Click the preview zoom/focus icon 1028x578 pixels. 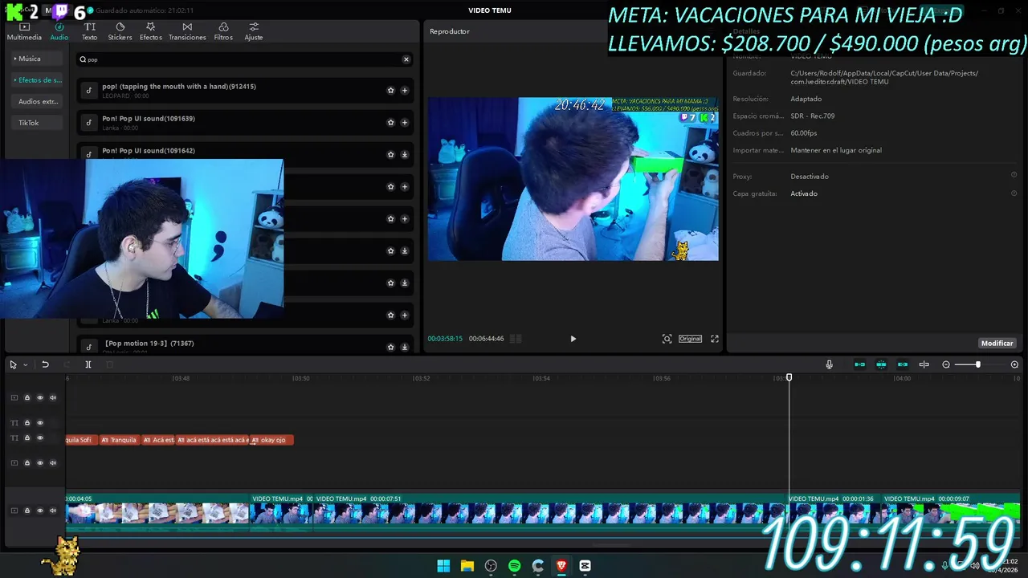pyautogui.click(x=667, y=339)
